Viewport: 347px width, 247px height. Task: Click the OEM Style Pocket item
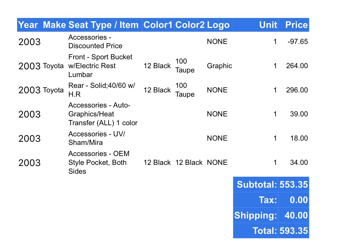click(x=99, y=163)
